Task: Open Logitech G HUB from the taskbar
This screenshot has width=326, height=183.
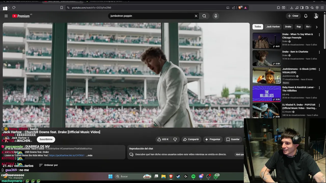Action: (186, 176)
